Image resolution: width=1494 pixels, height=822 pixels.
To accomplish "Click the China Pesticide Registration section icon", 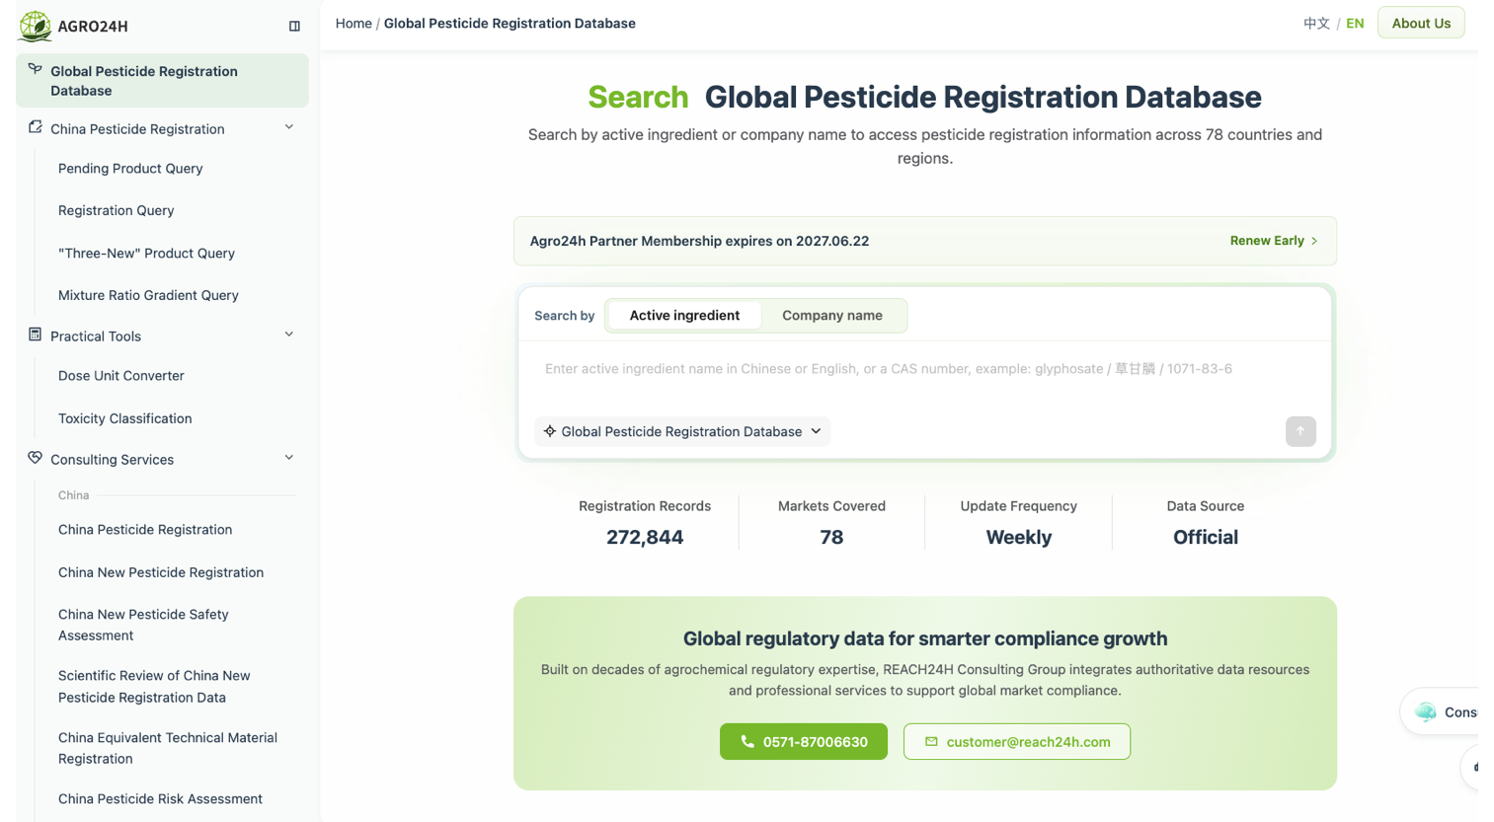I will click(x=35, y=127).
